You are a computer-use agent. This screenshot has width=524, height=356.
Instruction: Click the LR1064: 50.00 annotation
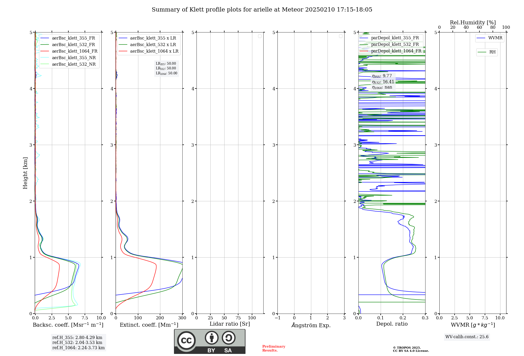[x=166, y=73]
